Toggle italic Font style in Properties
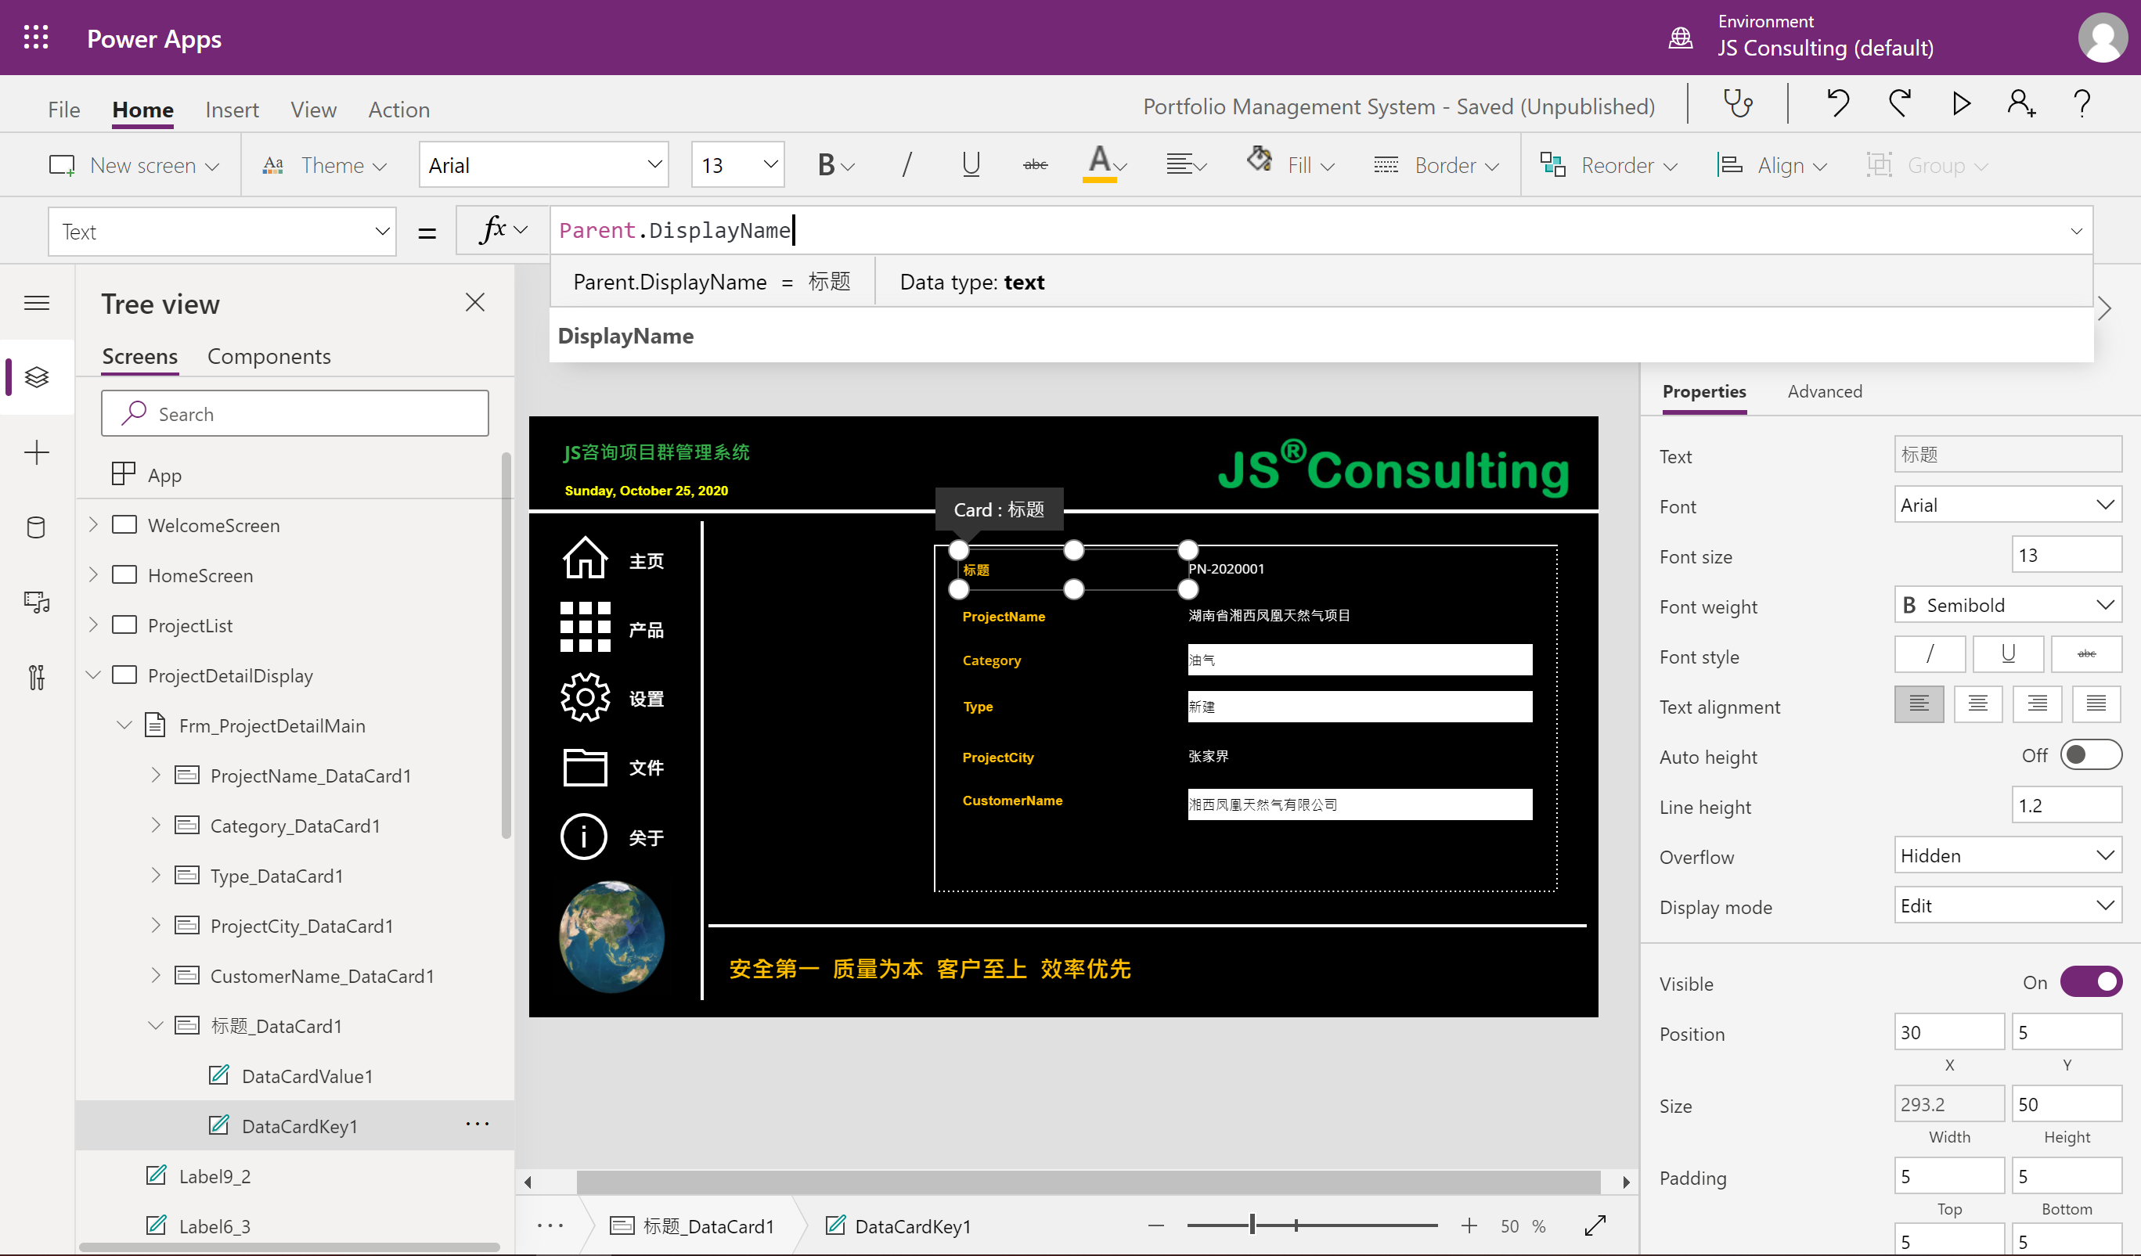This screenshot has height=1256, width=2141. click(1930, 654)
